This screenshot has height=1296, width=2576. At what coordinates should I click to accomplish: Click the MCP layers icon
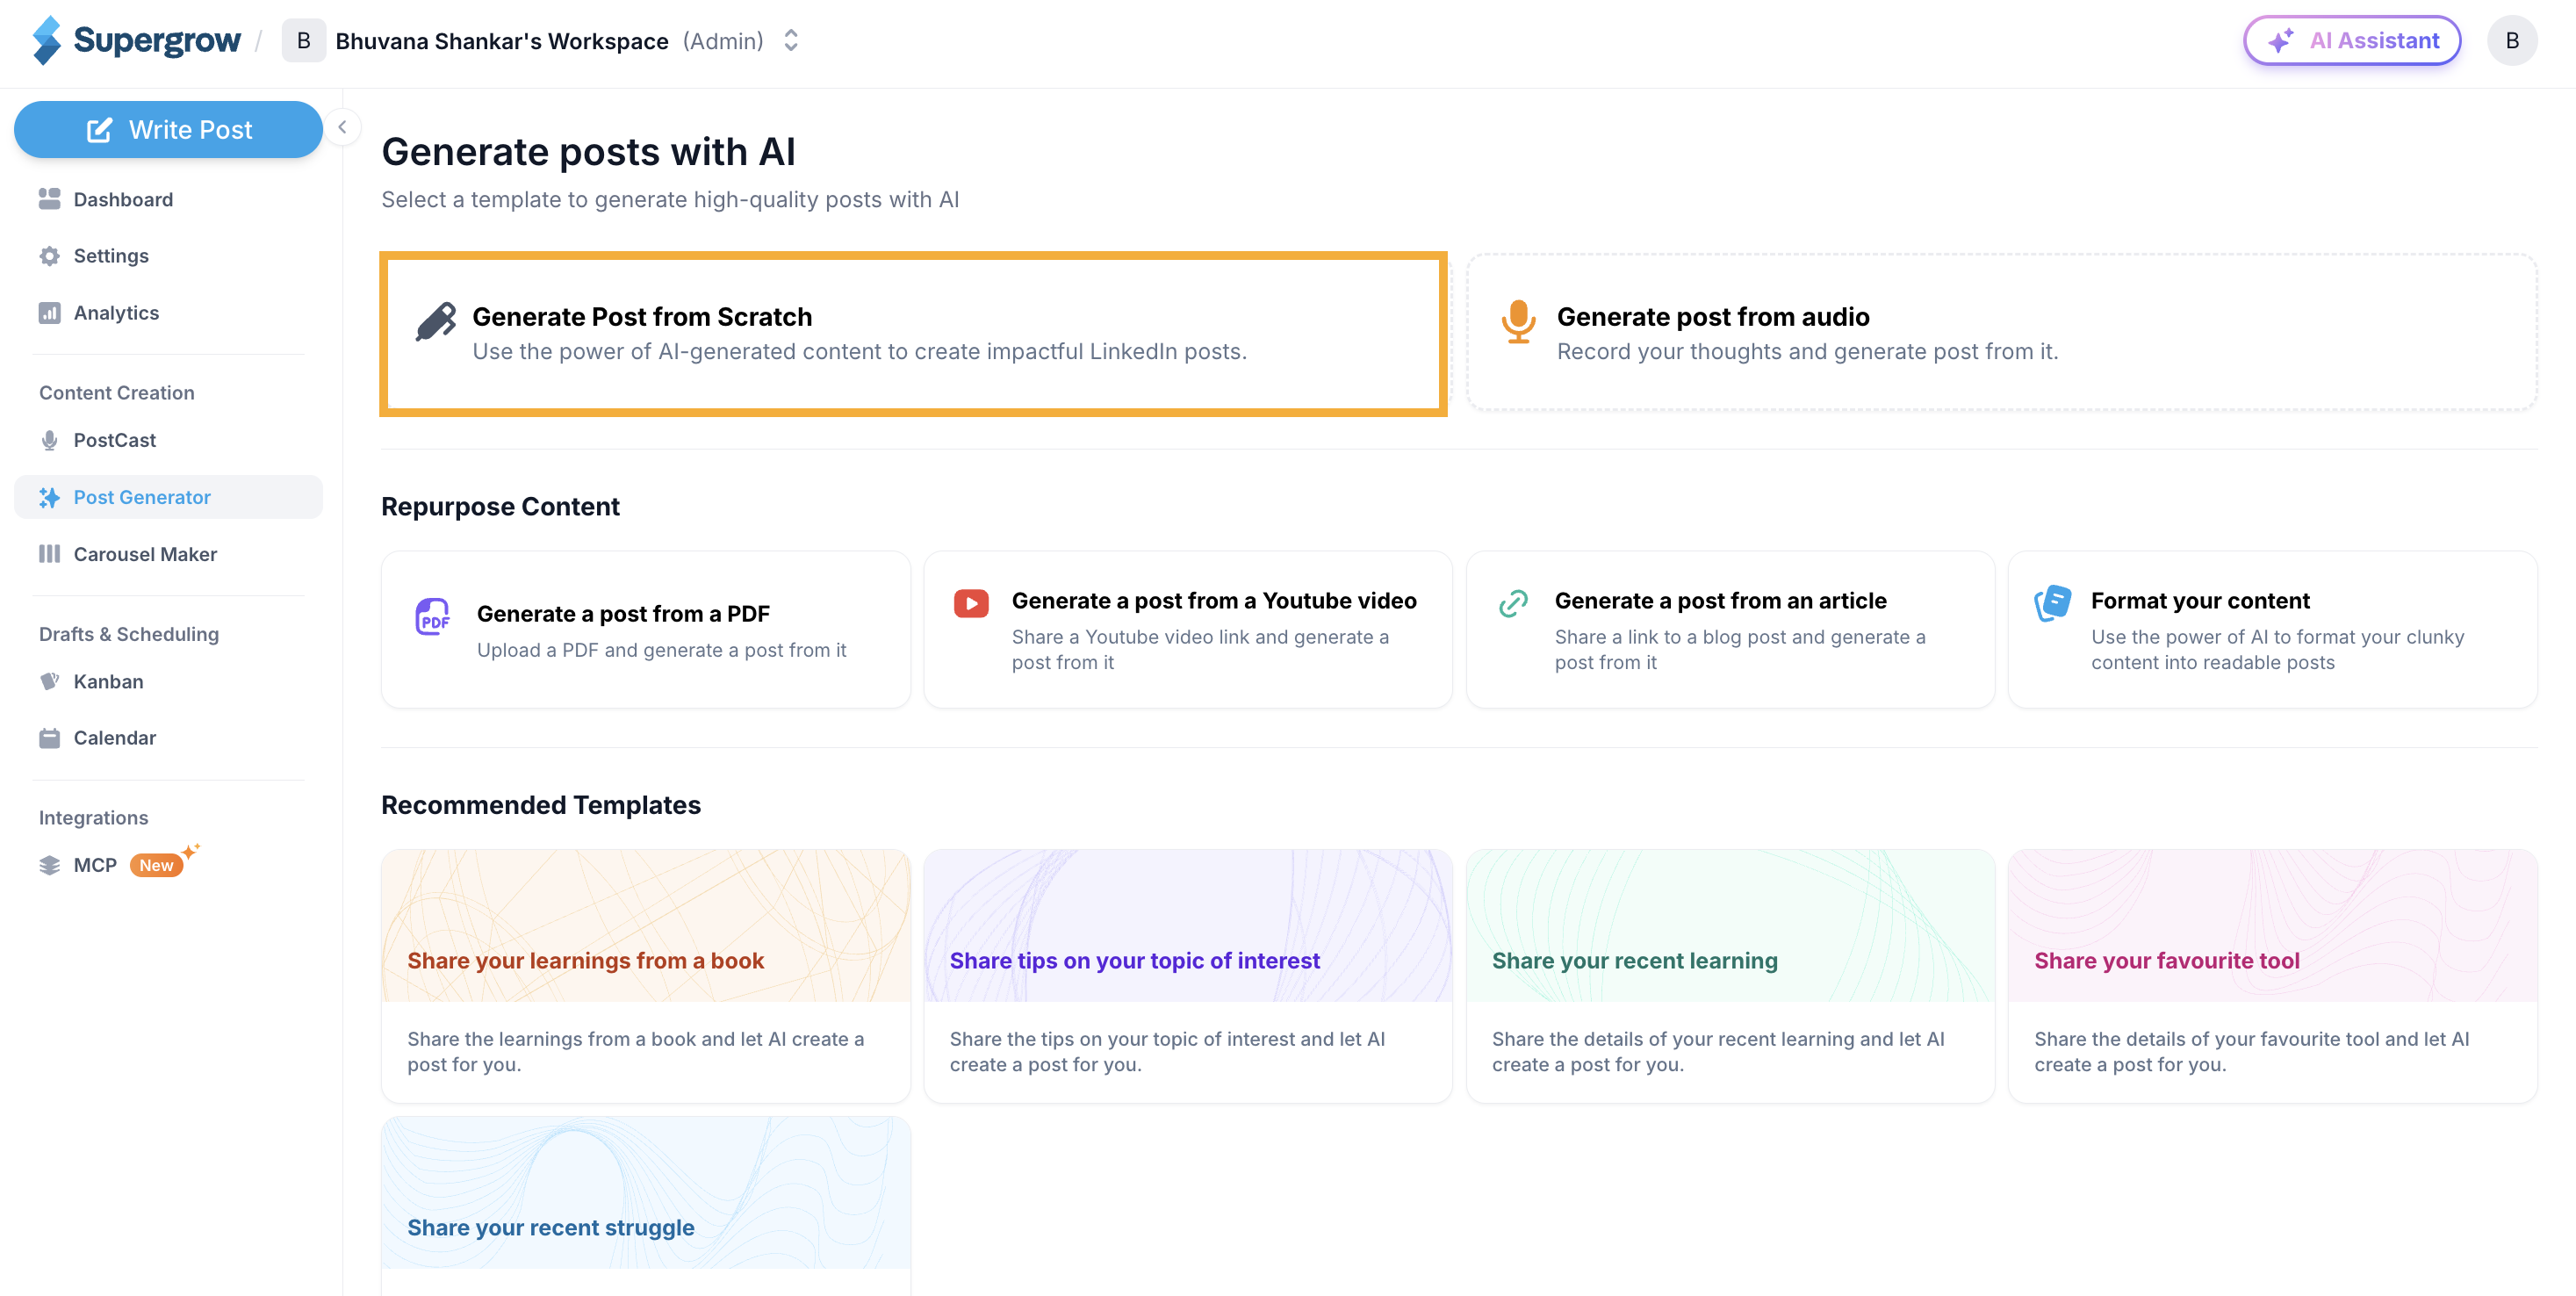49,865
